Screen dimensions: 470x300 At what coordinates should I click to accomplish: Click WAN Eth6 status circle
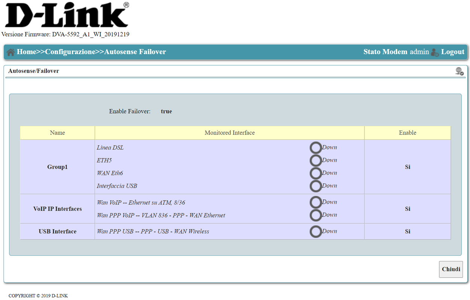(x=316, y=173)
